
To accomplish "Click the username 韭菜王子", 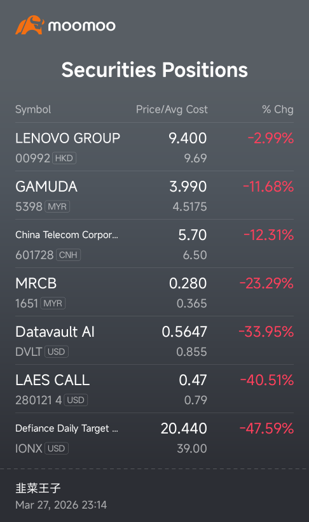I will pos(38,488).
